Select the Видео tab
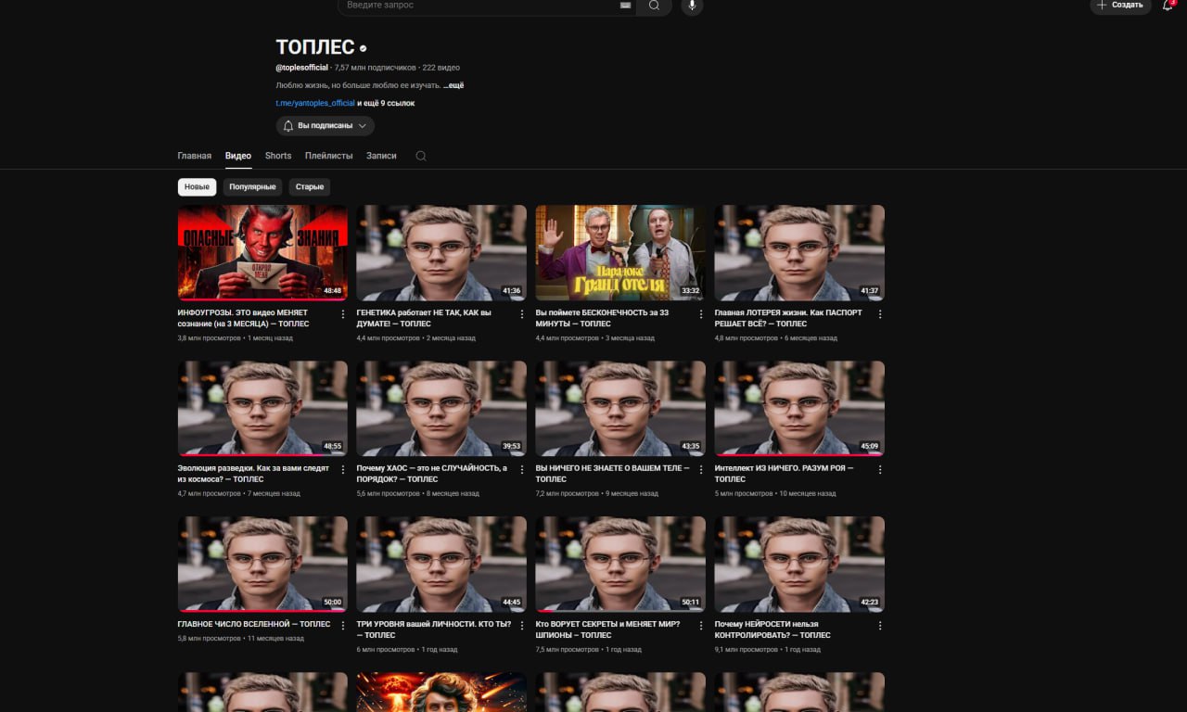The height and width of the screenshot is (712, 1187). coord(238,156)
